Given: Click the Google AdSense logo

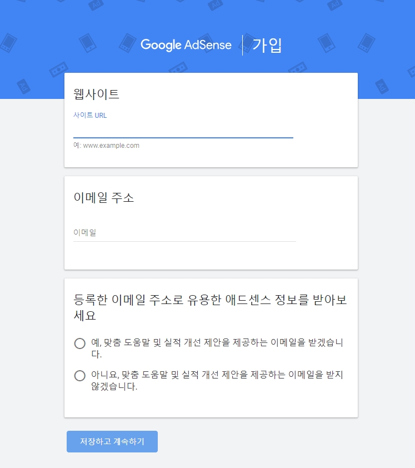Looking at the screenshot, I should (x=186, y=45).
